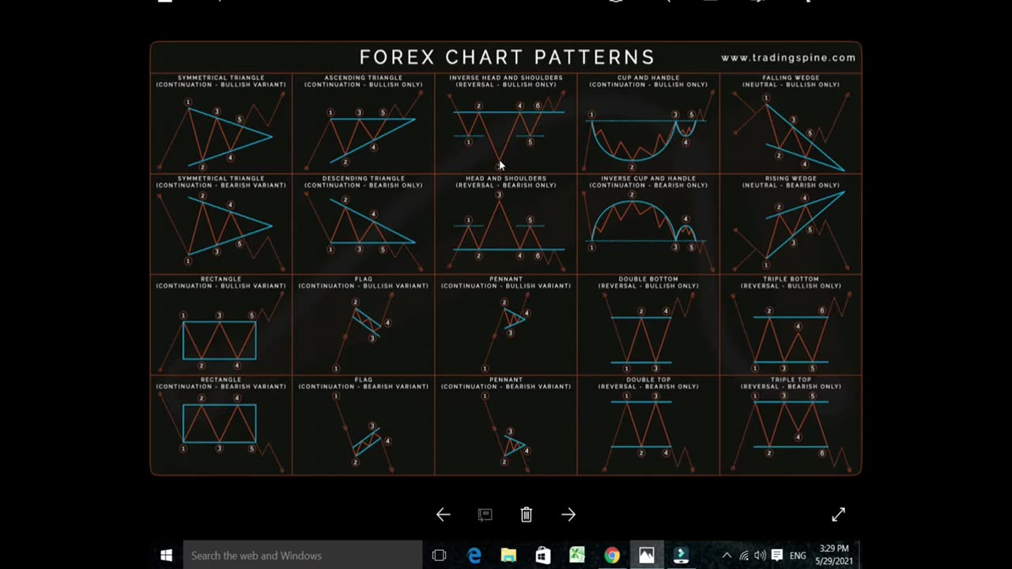Delete the photo using the trash icon
The image size is (1012, 569).
pyautogui.click(x=527, y=514)
